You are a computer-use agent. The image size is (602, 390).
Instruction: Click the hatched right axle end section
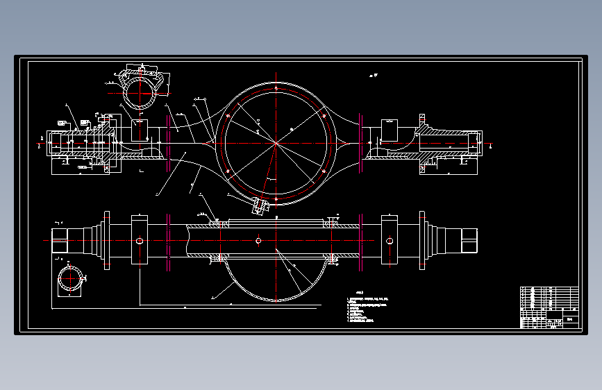click(x=449, y=144)
